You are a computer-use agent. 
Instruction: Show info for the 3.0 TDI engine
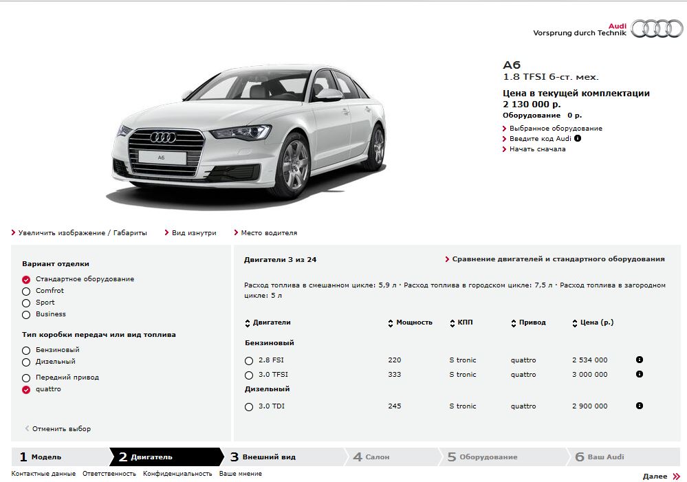click(x=640, y=406)
